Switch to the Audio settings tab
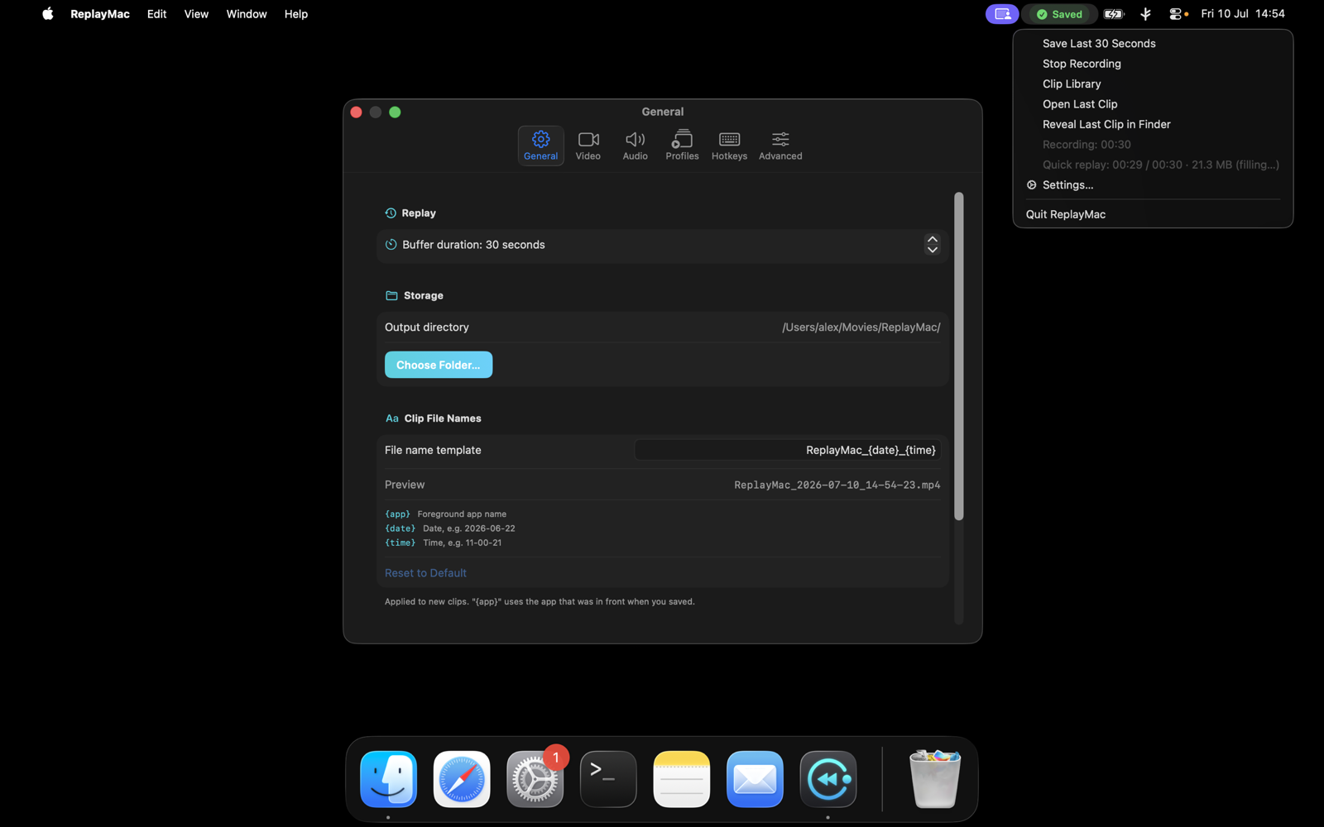This screenshot has height=827, width=1324. click(635, 146)
